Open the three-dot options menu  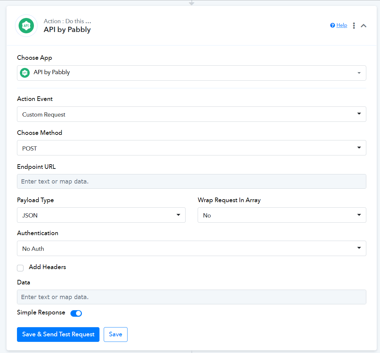[x=354, y=25]
